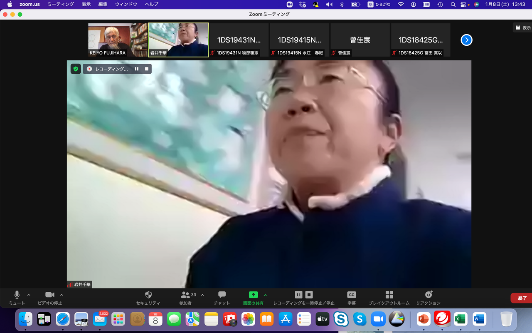The width and height of the screenshot is (532, 333).
Task: Click the green encryption shield icon
Action: click(x=76, y=69)
